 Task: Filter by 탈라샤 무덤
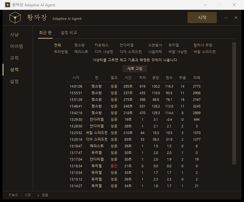coord(203,45)
